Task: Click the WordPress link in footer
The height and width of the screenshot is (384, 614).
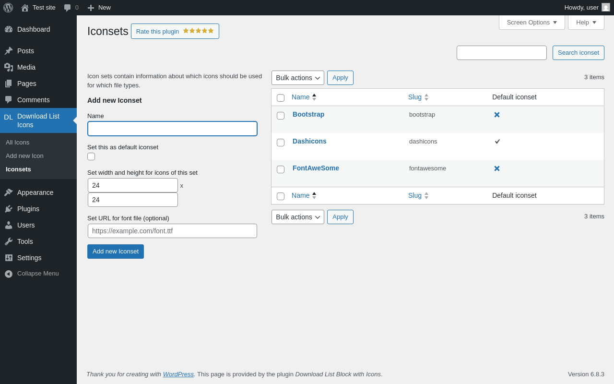Action: (178, 374)
